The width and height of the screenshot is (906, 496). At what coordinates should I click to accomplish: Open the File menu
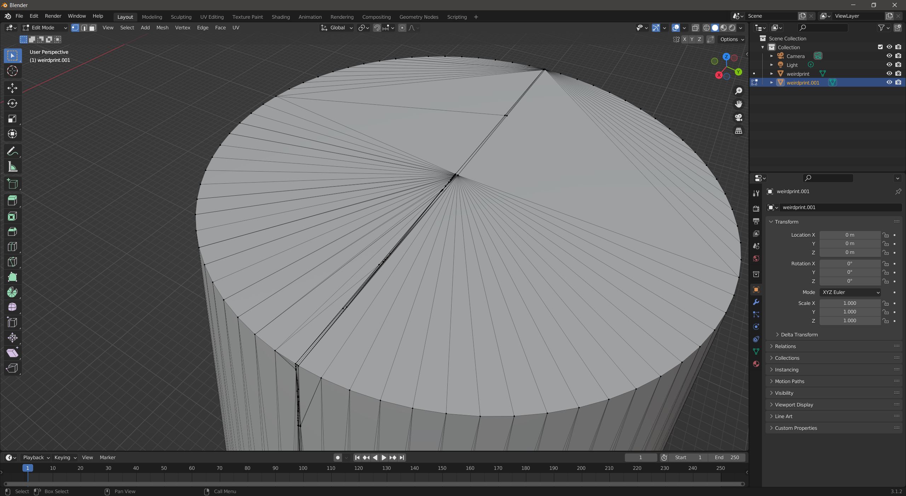coord(19,16)
